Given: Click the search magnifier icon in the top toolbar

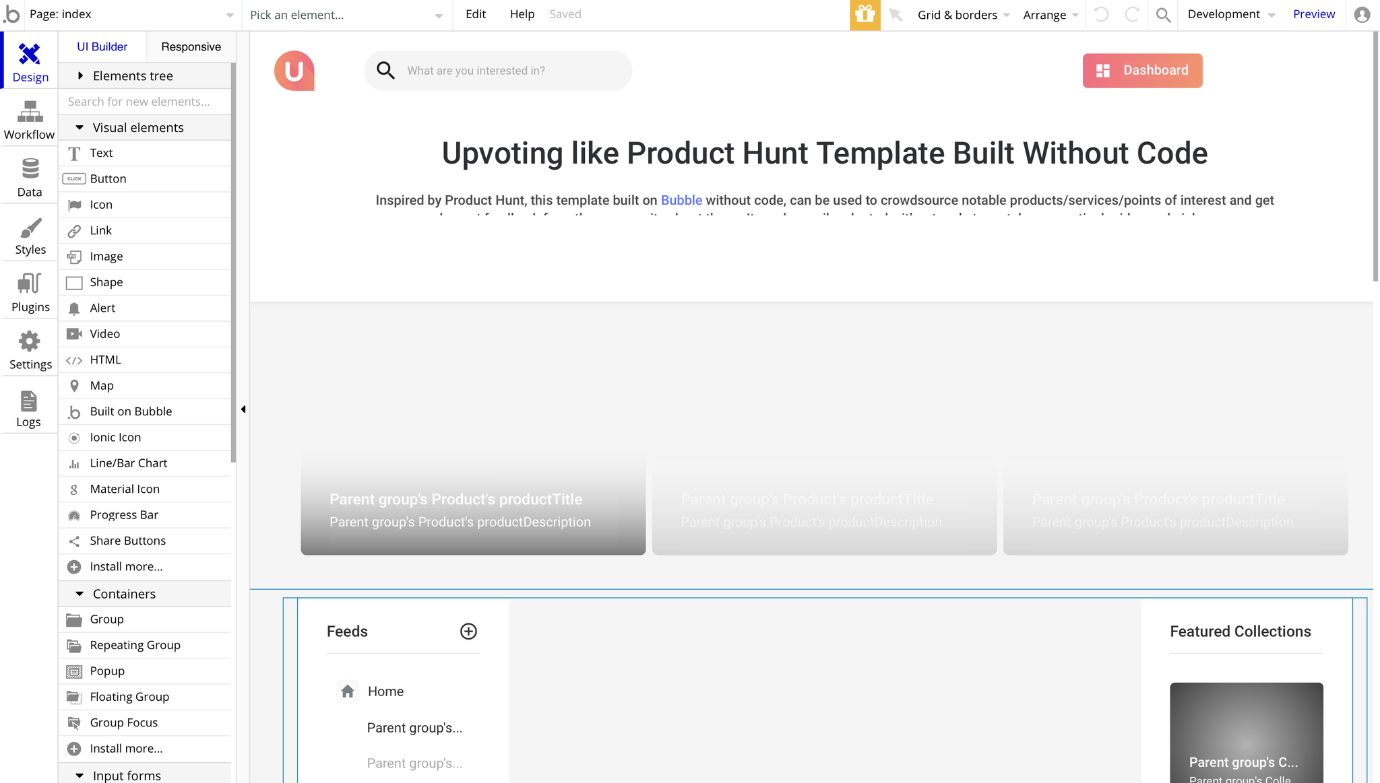Looking at the screenshot, I should coord(1163,15).
